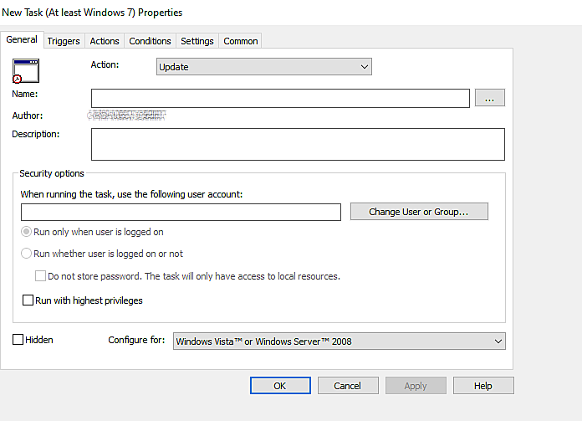This screenshot has width=582, height=421.
Task: Open the Triggers tab
Action: point(64,41)
